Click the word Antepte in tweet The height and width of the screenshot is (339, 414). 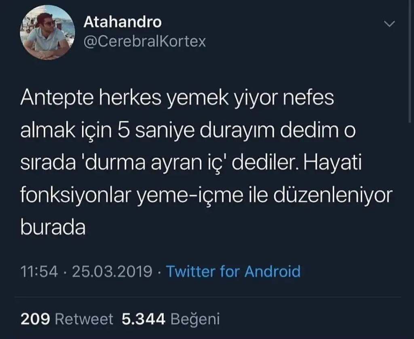57,98
